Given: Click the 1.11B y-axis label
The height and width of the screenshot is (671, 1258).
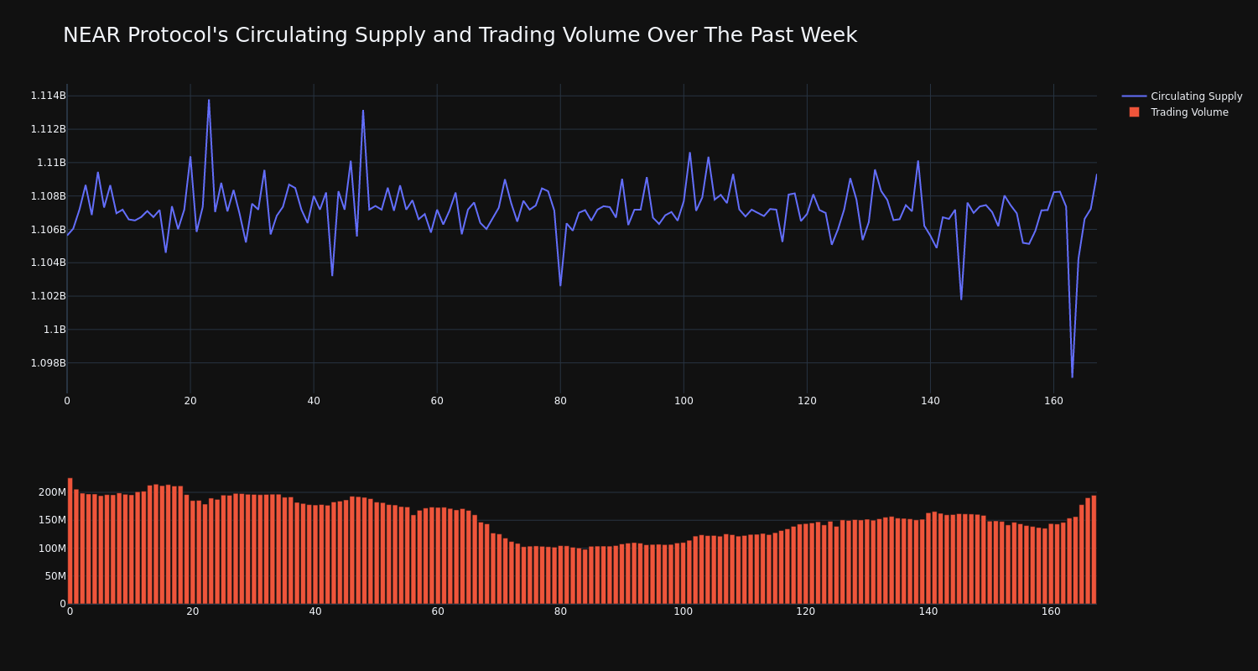Looking at the screenshot, I should (x=51, y=163).
